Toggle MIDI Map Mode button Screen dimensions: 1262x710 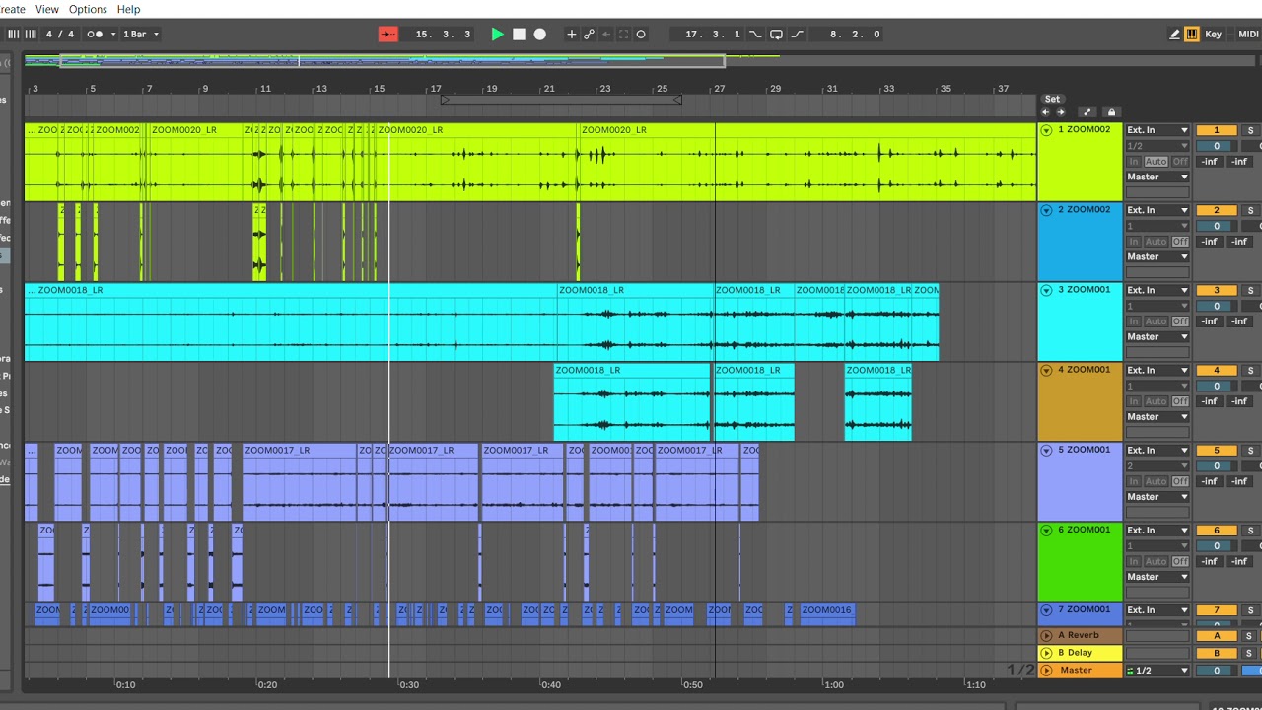[x=1248, y=34]
